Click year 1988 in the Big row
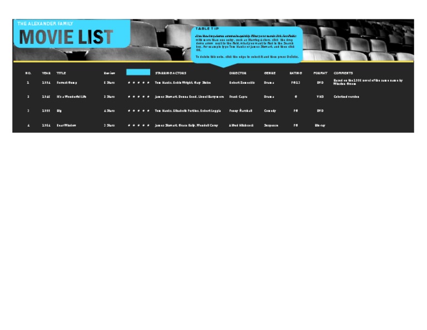Viewport: 427px width, 330px height. [x=46, y=111]
